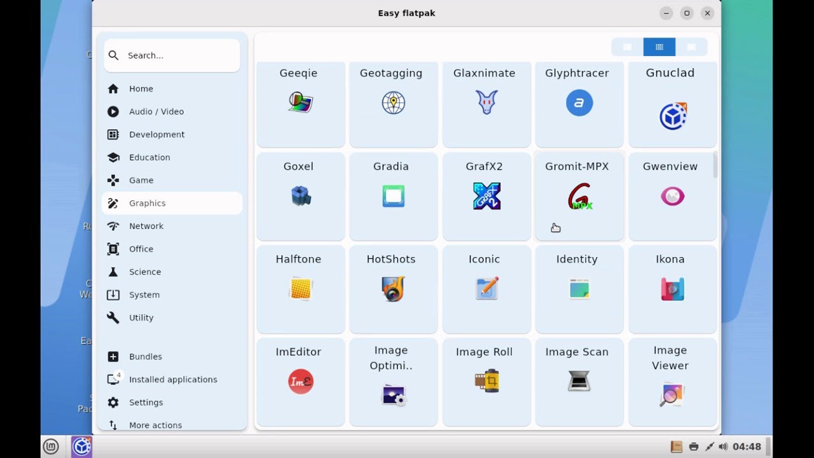Click the Image Scan scanner icon

point(579,381)
